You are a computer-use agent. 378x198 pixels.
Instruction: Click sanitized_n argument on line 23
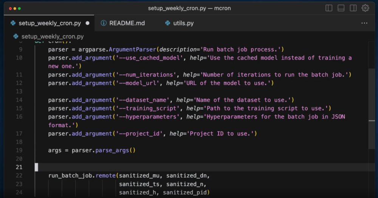(x=185, y=184)
